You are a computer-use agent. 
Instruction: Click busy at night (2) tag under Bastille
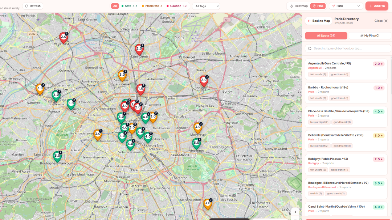(x=319, y=122)
